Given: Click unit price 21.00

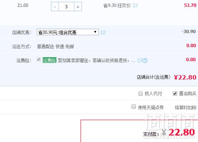Looking at the screenshot, I should [x=23, y=5].
